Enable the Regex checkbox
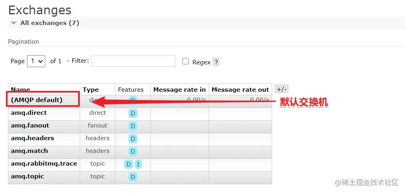 point(186,61)
